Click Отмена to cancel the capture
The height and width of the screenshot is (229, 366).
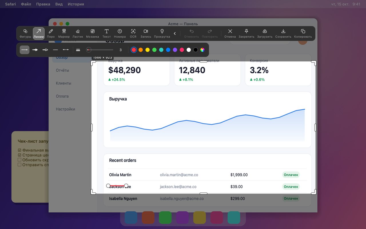(x=230, y=33)
